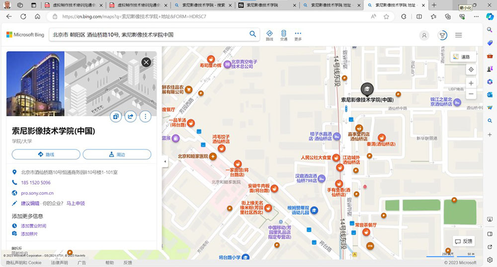Viewport: 497px width, 267px height.
Task: Click the 路线 directions button in card
Action: tap(46, 155)
